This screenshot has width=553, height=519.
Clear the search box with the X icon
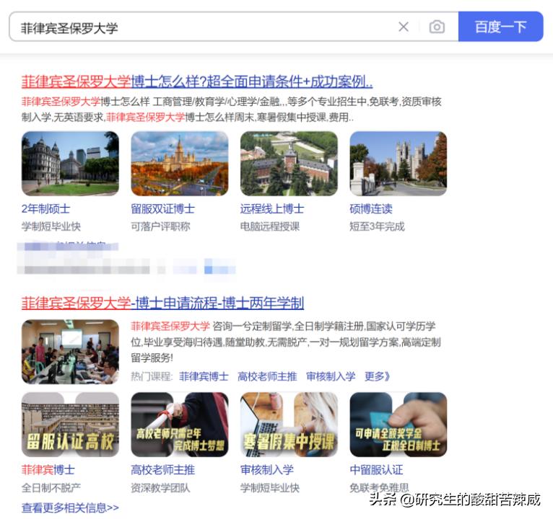pyautogui.click(x=404, y=27)
